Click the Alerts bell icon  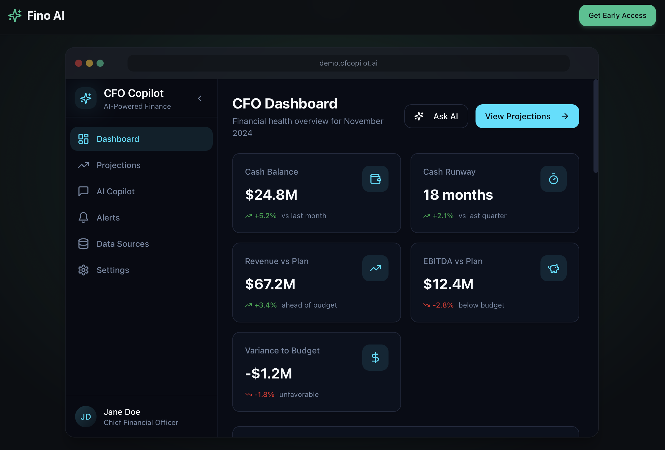pyautogui.click(x=83, y=217)
